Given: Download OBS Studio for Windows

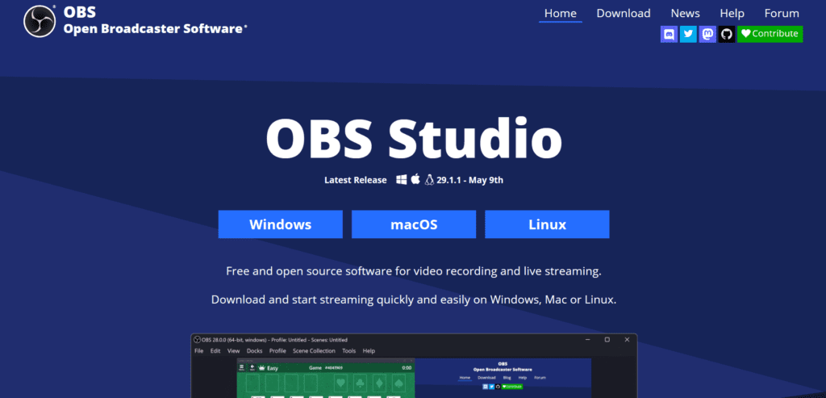Looking at the screenshot, I should (x=280, y=224).
